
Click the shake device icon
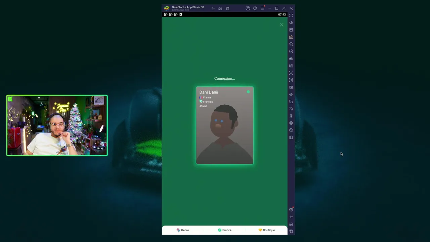point(291,109)
